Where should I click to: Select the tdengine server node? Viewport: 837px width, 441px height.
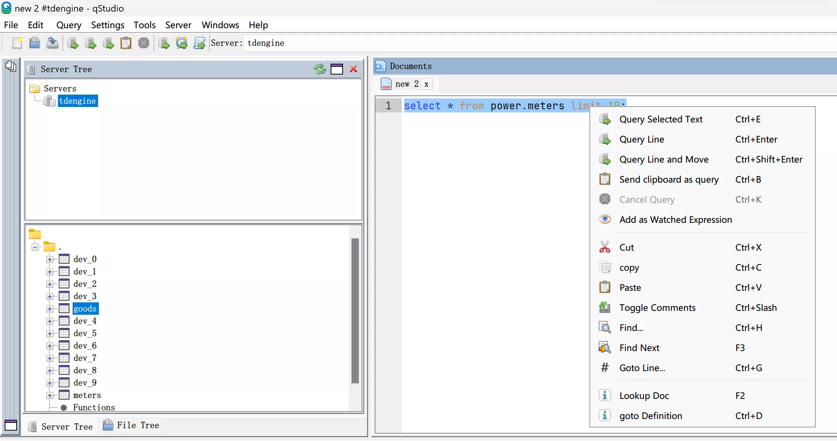(x=78, y=101)
